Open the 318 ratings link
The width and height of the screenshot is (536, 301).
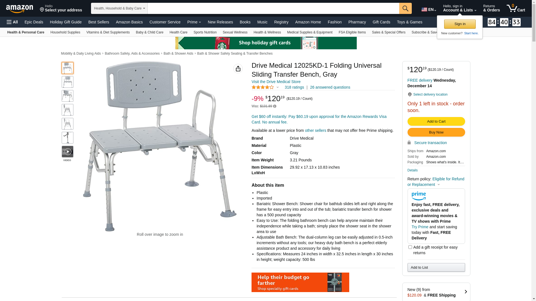(x=294, y=87)
